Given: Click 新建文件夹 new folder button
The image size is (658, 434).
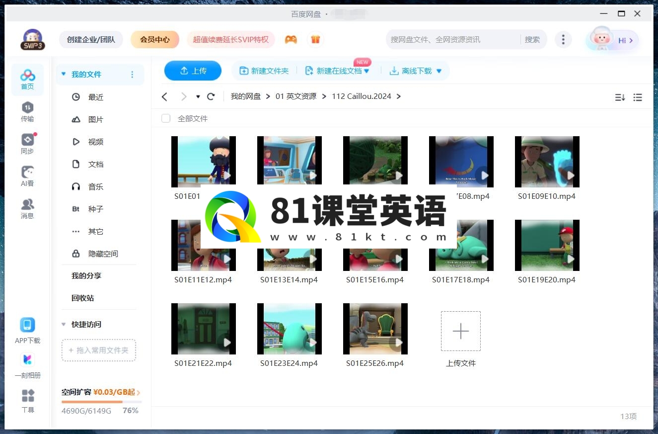Looking at the screenshot, I should click(x=264, y=71).
